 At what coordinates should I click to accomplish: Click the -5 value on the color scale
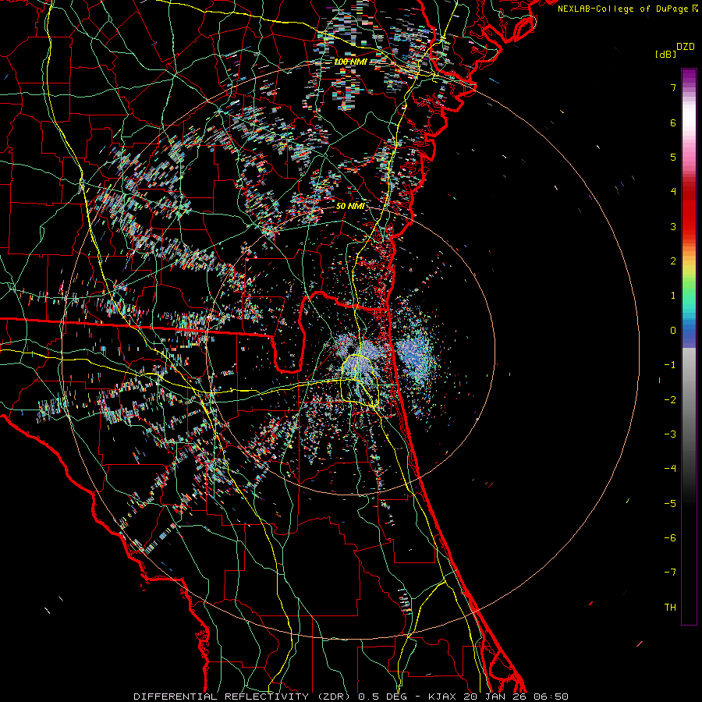(670, 503)
